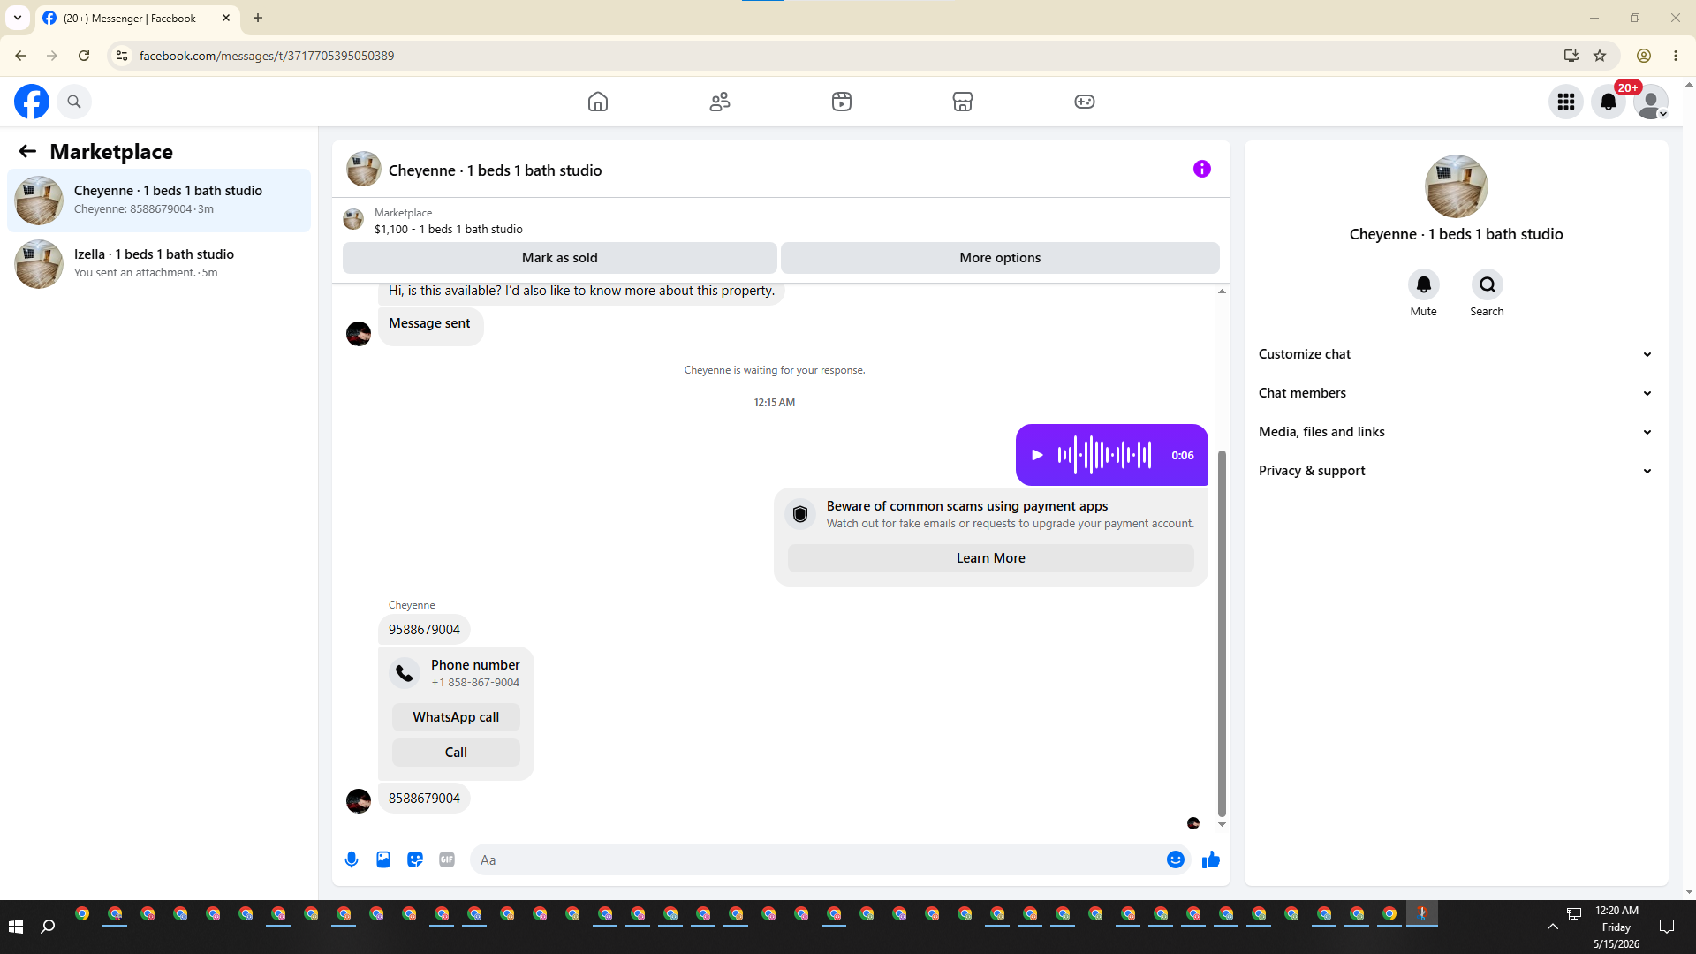
Task: Open the Facebook logo home link
Action: point(32,102)
